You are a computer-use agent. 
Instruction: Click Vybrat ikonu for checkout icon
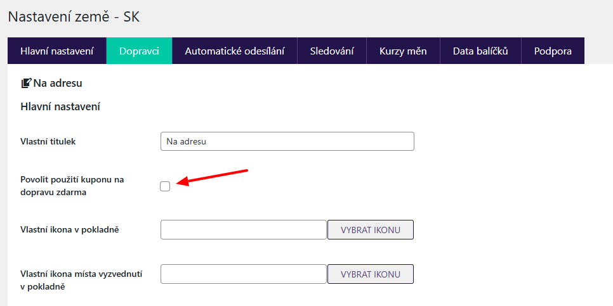[370, 229]
